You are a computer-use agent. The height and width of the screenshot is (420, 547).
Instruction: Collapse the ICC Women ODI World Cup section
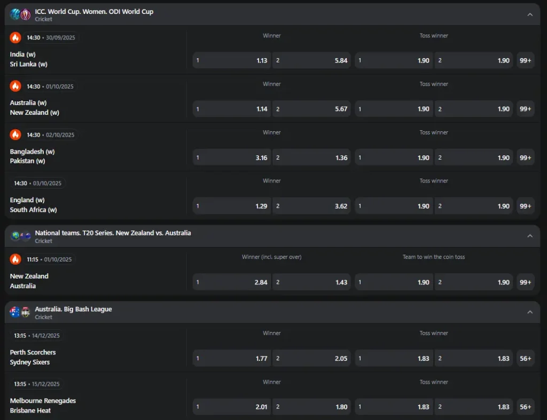pos(529,14)
